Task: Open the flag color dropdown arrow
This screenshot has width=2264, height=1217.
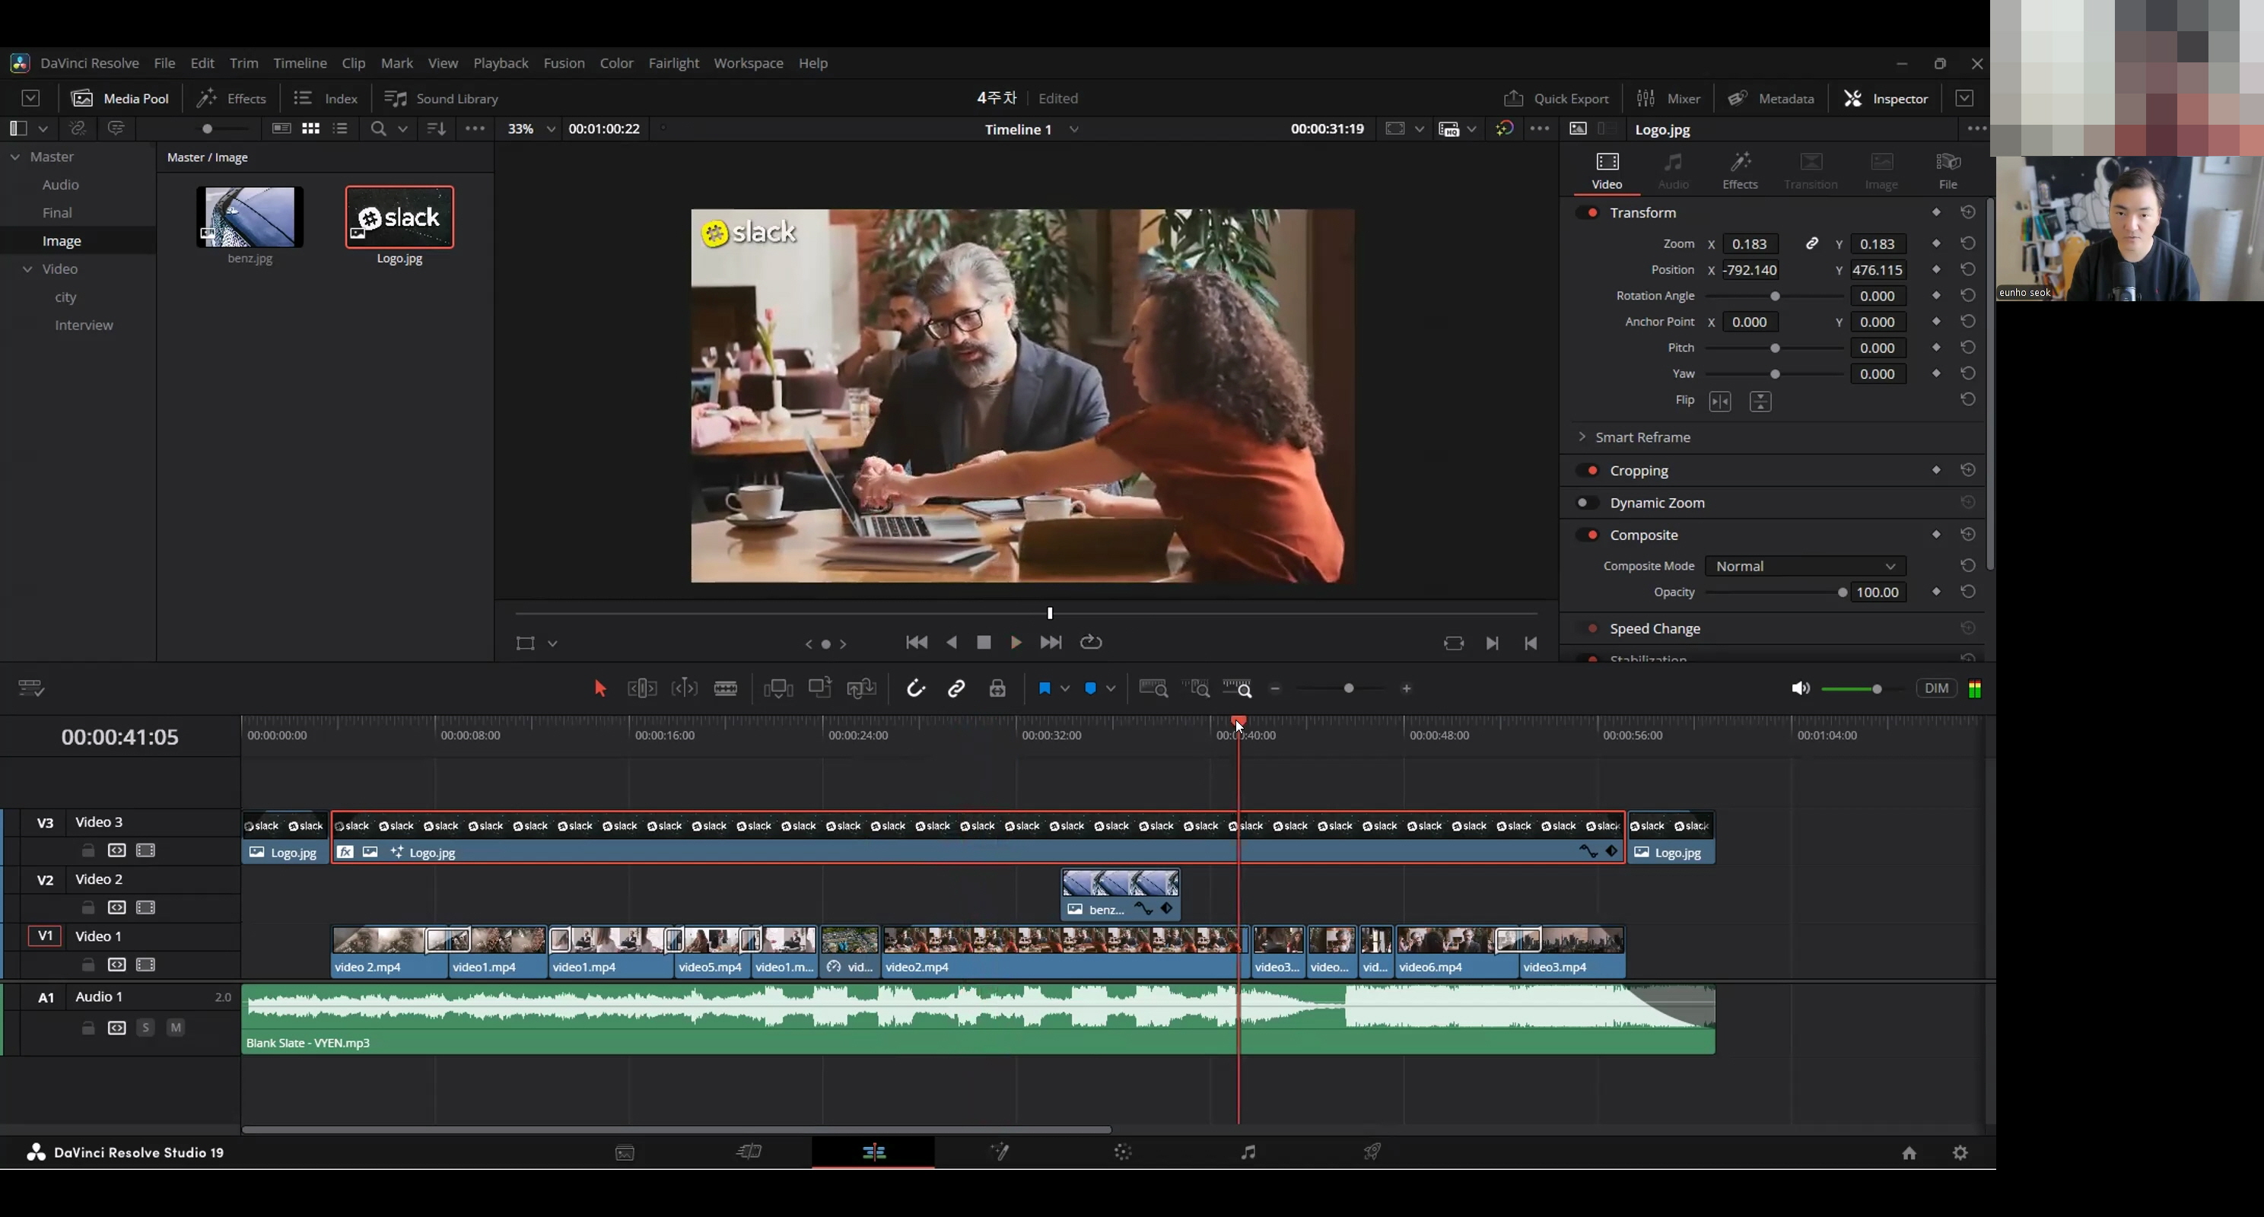Action: [x=1065, y=689]
